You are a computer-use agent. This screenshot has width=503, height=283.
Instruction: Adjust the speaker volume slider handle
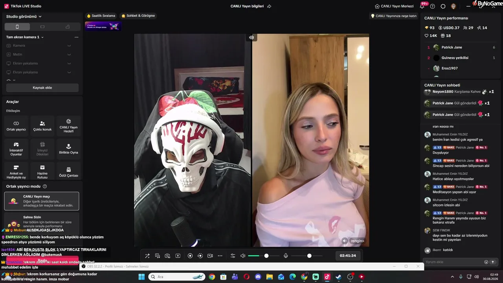266,256
